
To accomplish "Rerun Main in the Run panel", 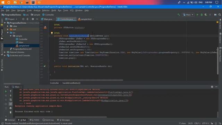I will (6, 91).
